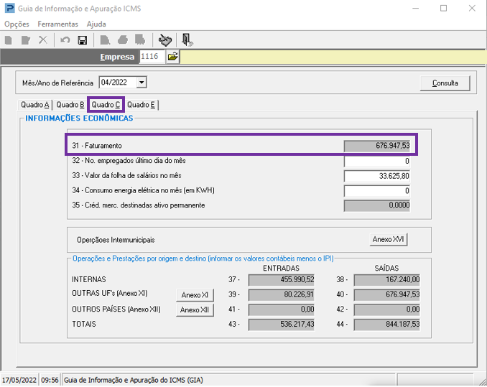Open the Ferramentas menu
The width and height of the screenshot is (487, 387).
point(58,24)
